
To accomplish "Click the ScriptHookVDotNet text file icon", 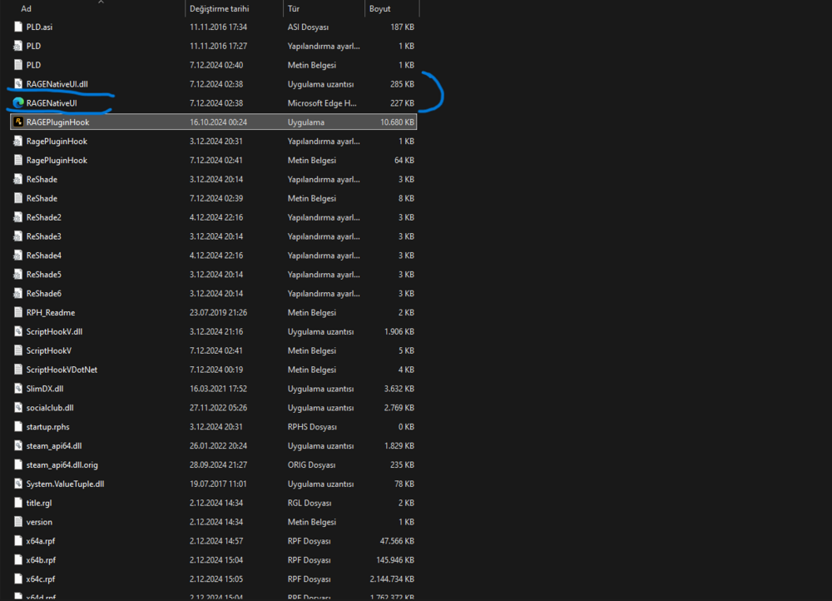I will [18, 370].
